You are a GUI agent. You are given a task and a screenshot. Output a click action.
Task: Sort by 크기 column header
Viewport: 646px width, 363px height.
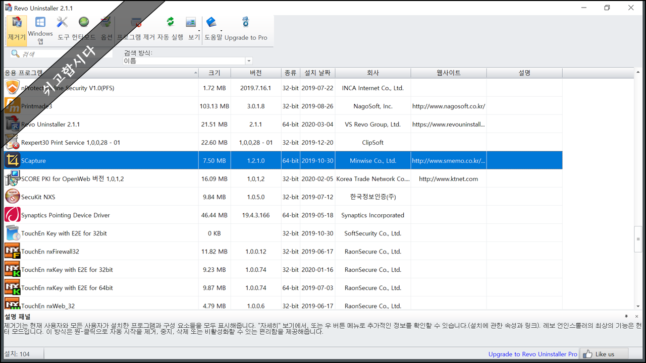[x=214, y=73]
